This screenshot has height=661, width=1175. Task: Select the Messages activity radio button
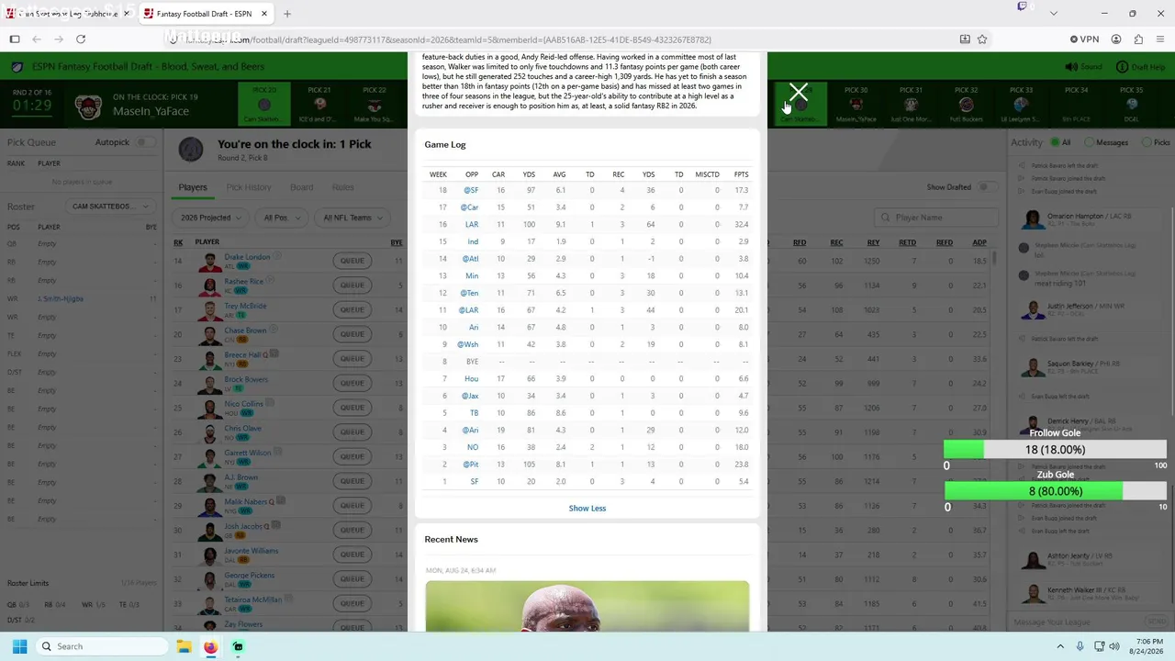tap(1089, 142)
